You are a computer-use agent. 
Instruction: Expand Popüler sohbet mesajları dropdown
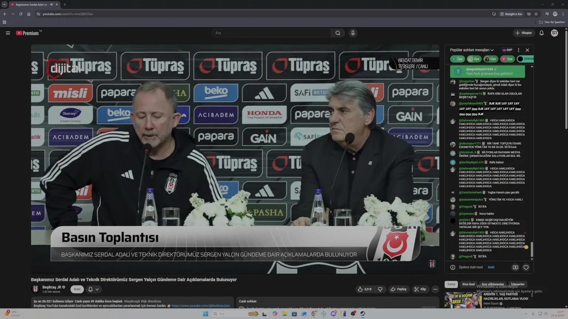tap(472, 50)
